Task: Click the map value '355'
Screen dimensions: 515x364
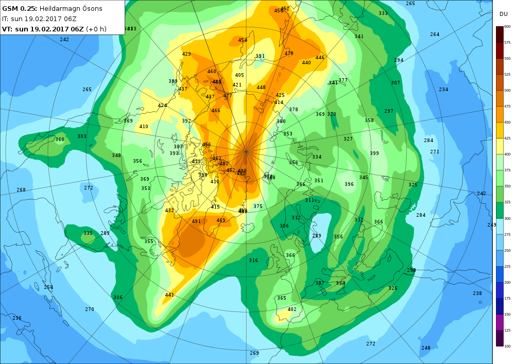Action: tap(149, 241)
